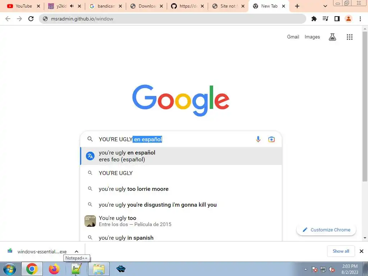Close the Site not found tab
The height and width of the screenshot is (276, 368).
pos(243,6)
